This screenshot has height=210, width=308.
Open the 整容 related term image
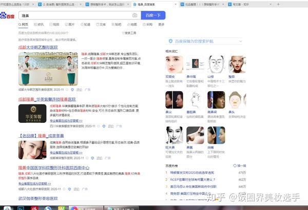tap(237, 65)
